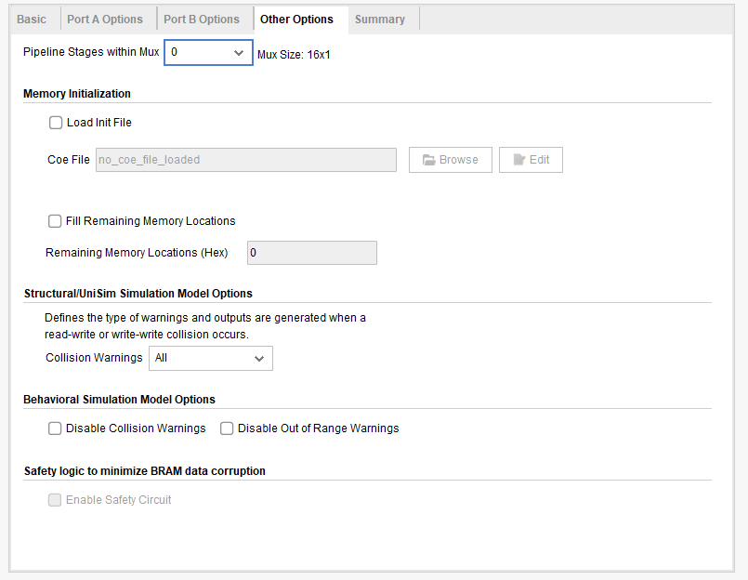Toggle Disable Out of Range Warnings
The width and height of the screenshot is (748, 580).
click(227, 428)
